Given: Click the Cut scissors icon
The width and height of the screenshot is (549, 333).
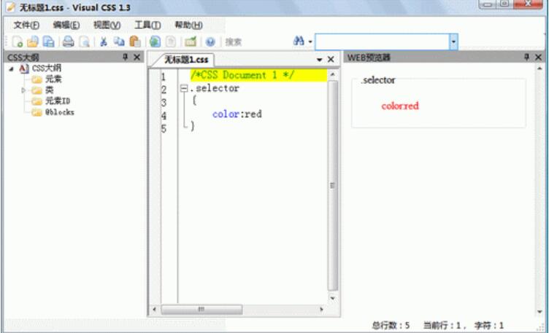Looking at the screenshot, I should 104,42.
